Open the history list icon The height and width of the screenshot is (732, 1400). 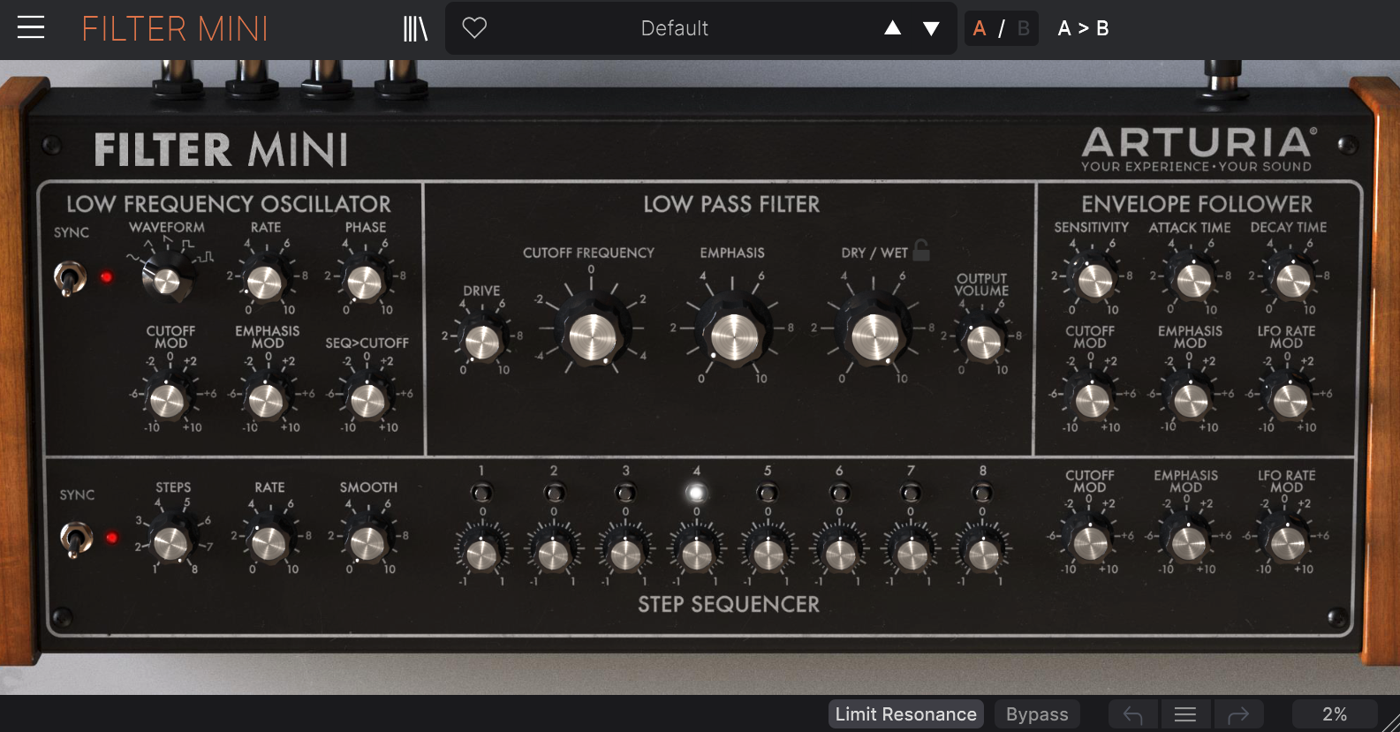(1185, 714)
